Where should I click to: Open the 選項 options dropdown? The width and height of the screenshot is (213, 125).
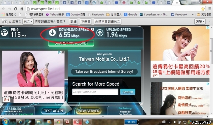(x=200, y=22)
